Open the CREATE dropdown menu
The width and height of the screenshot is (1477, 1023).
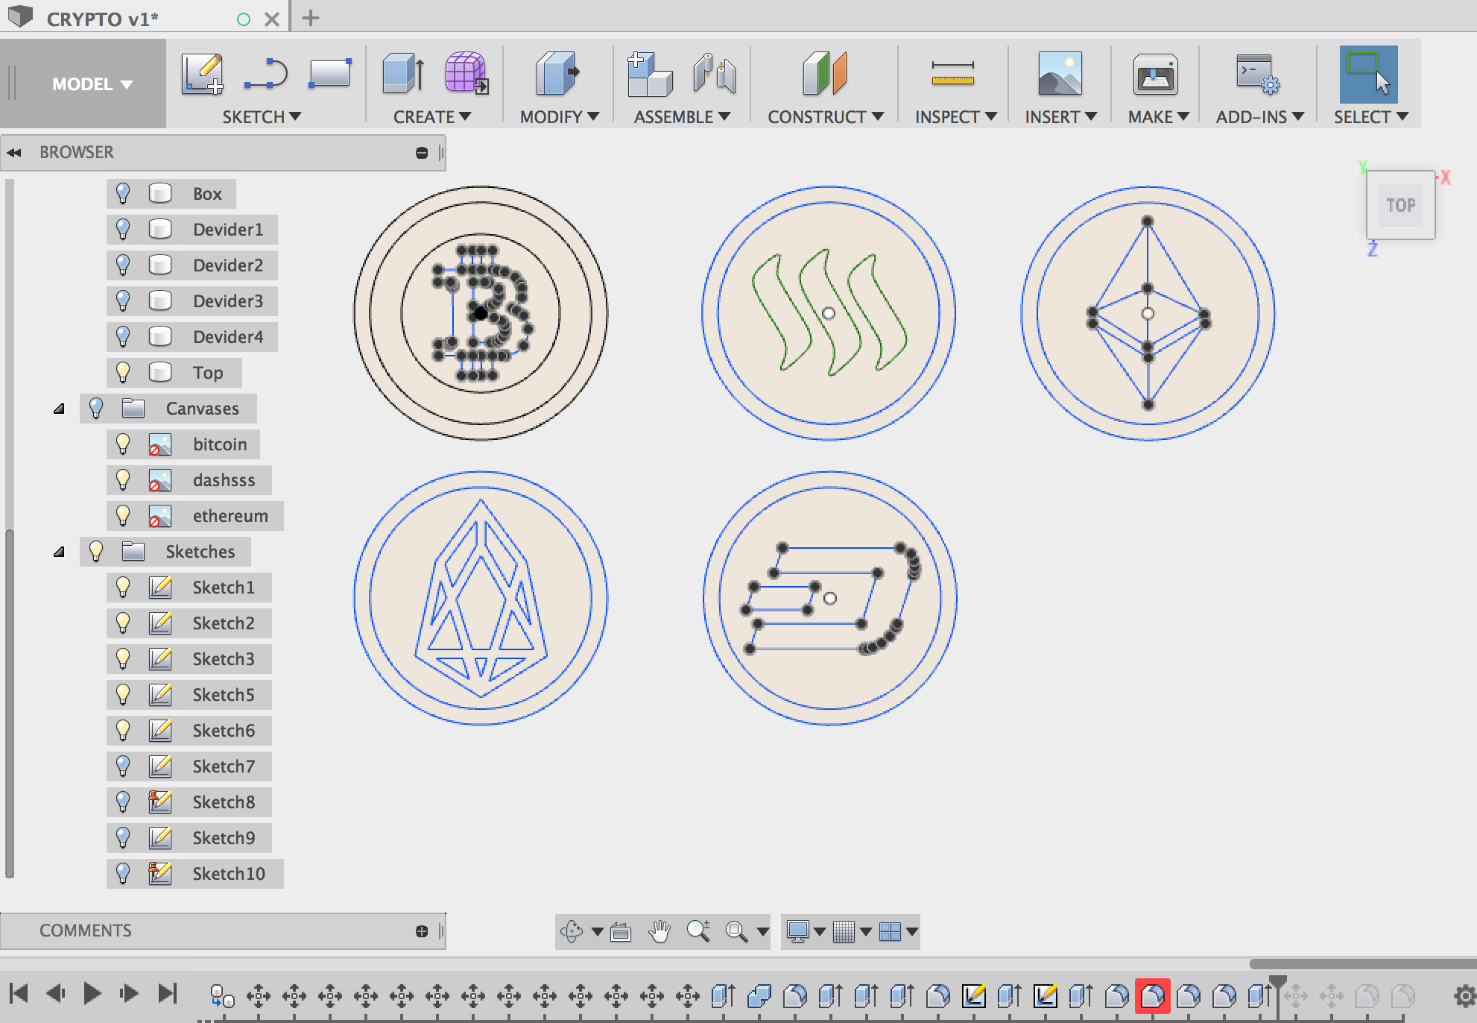tap(432, 117)
